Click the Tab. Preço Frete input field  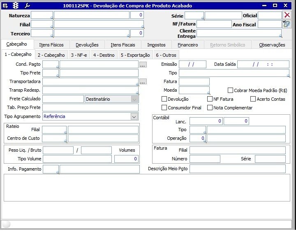click(90, 108)
